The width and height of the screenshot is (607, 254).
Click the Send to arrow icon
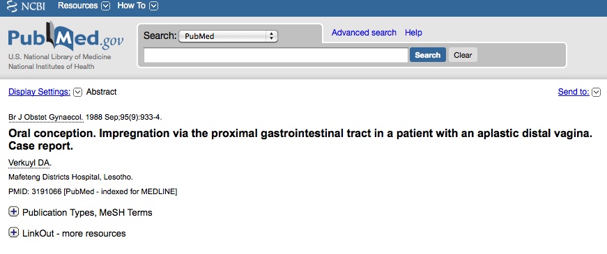pos(596,92)
